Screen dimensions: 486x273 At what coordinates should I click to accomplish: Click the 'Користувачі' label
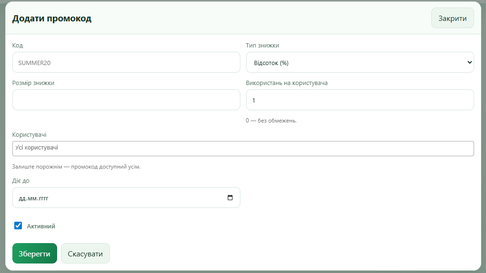[29, 135]
